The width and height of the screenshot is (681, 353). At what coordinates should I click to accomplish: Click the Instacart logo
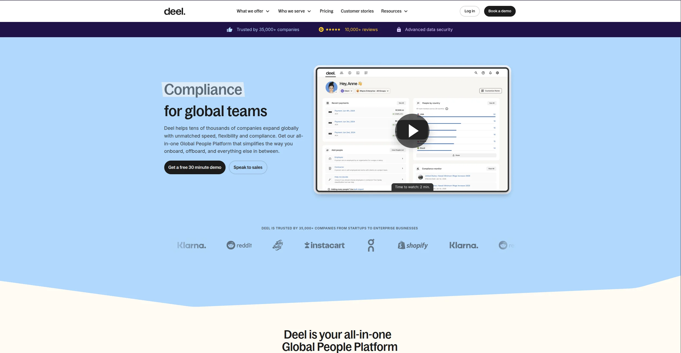pos(324,245)
